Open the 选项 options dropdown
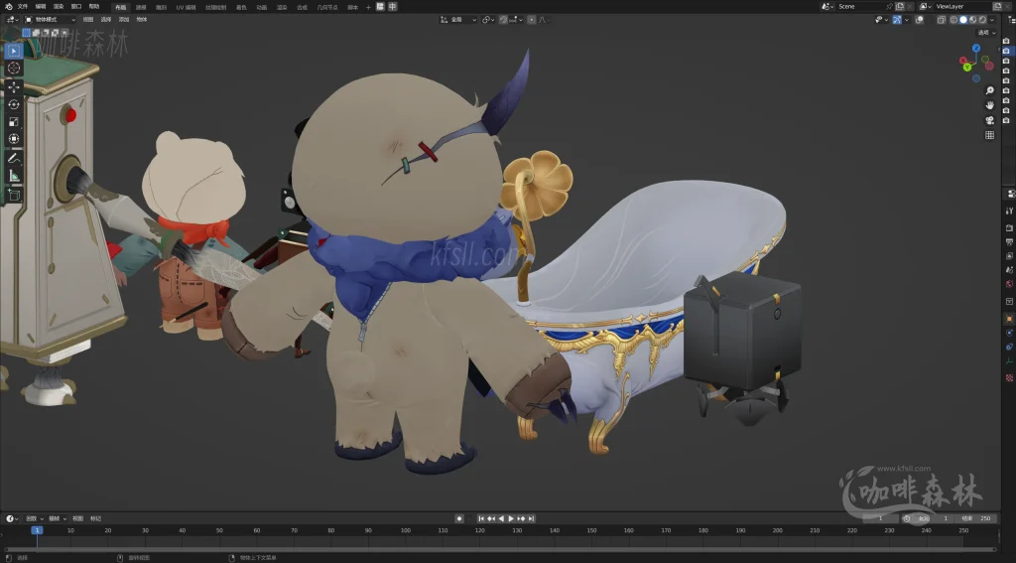This screenshot has height=563, width=1016. click(x=987, y=33)
